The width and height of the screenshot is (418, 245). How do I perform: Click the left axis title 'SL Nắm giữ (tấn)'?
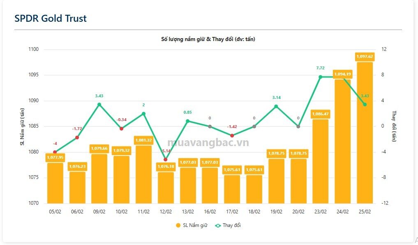(22, 127)
